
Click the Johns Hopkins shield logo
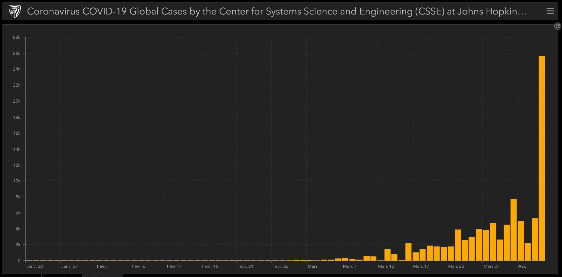coord(15,11)
